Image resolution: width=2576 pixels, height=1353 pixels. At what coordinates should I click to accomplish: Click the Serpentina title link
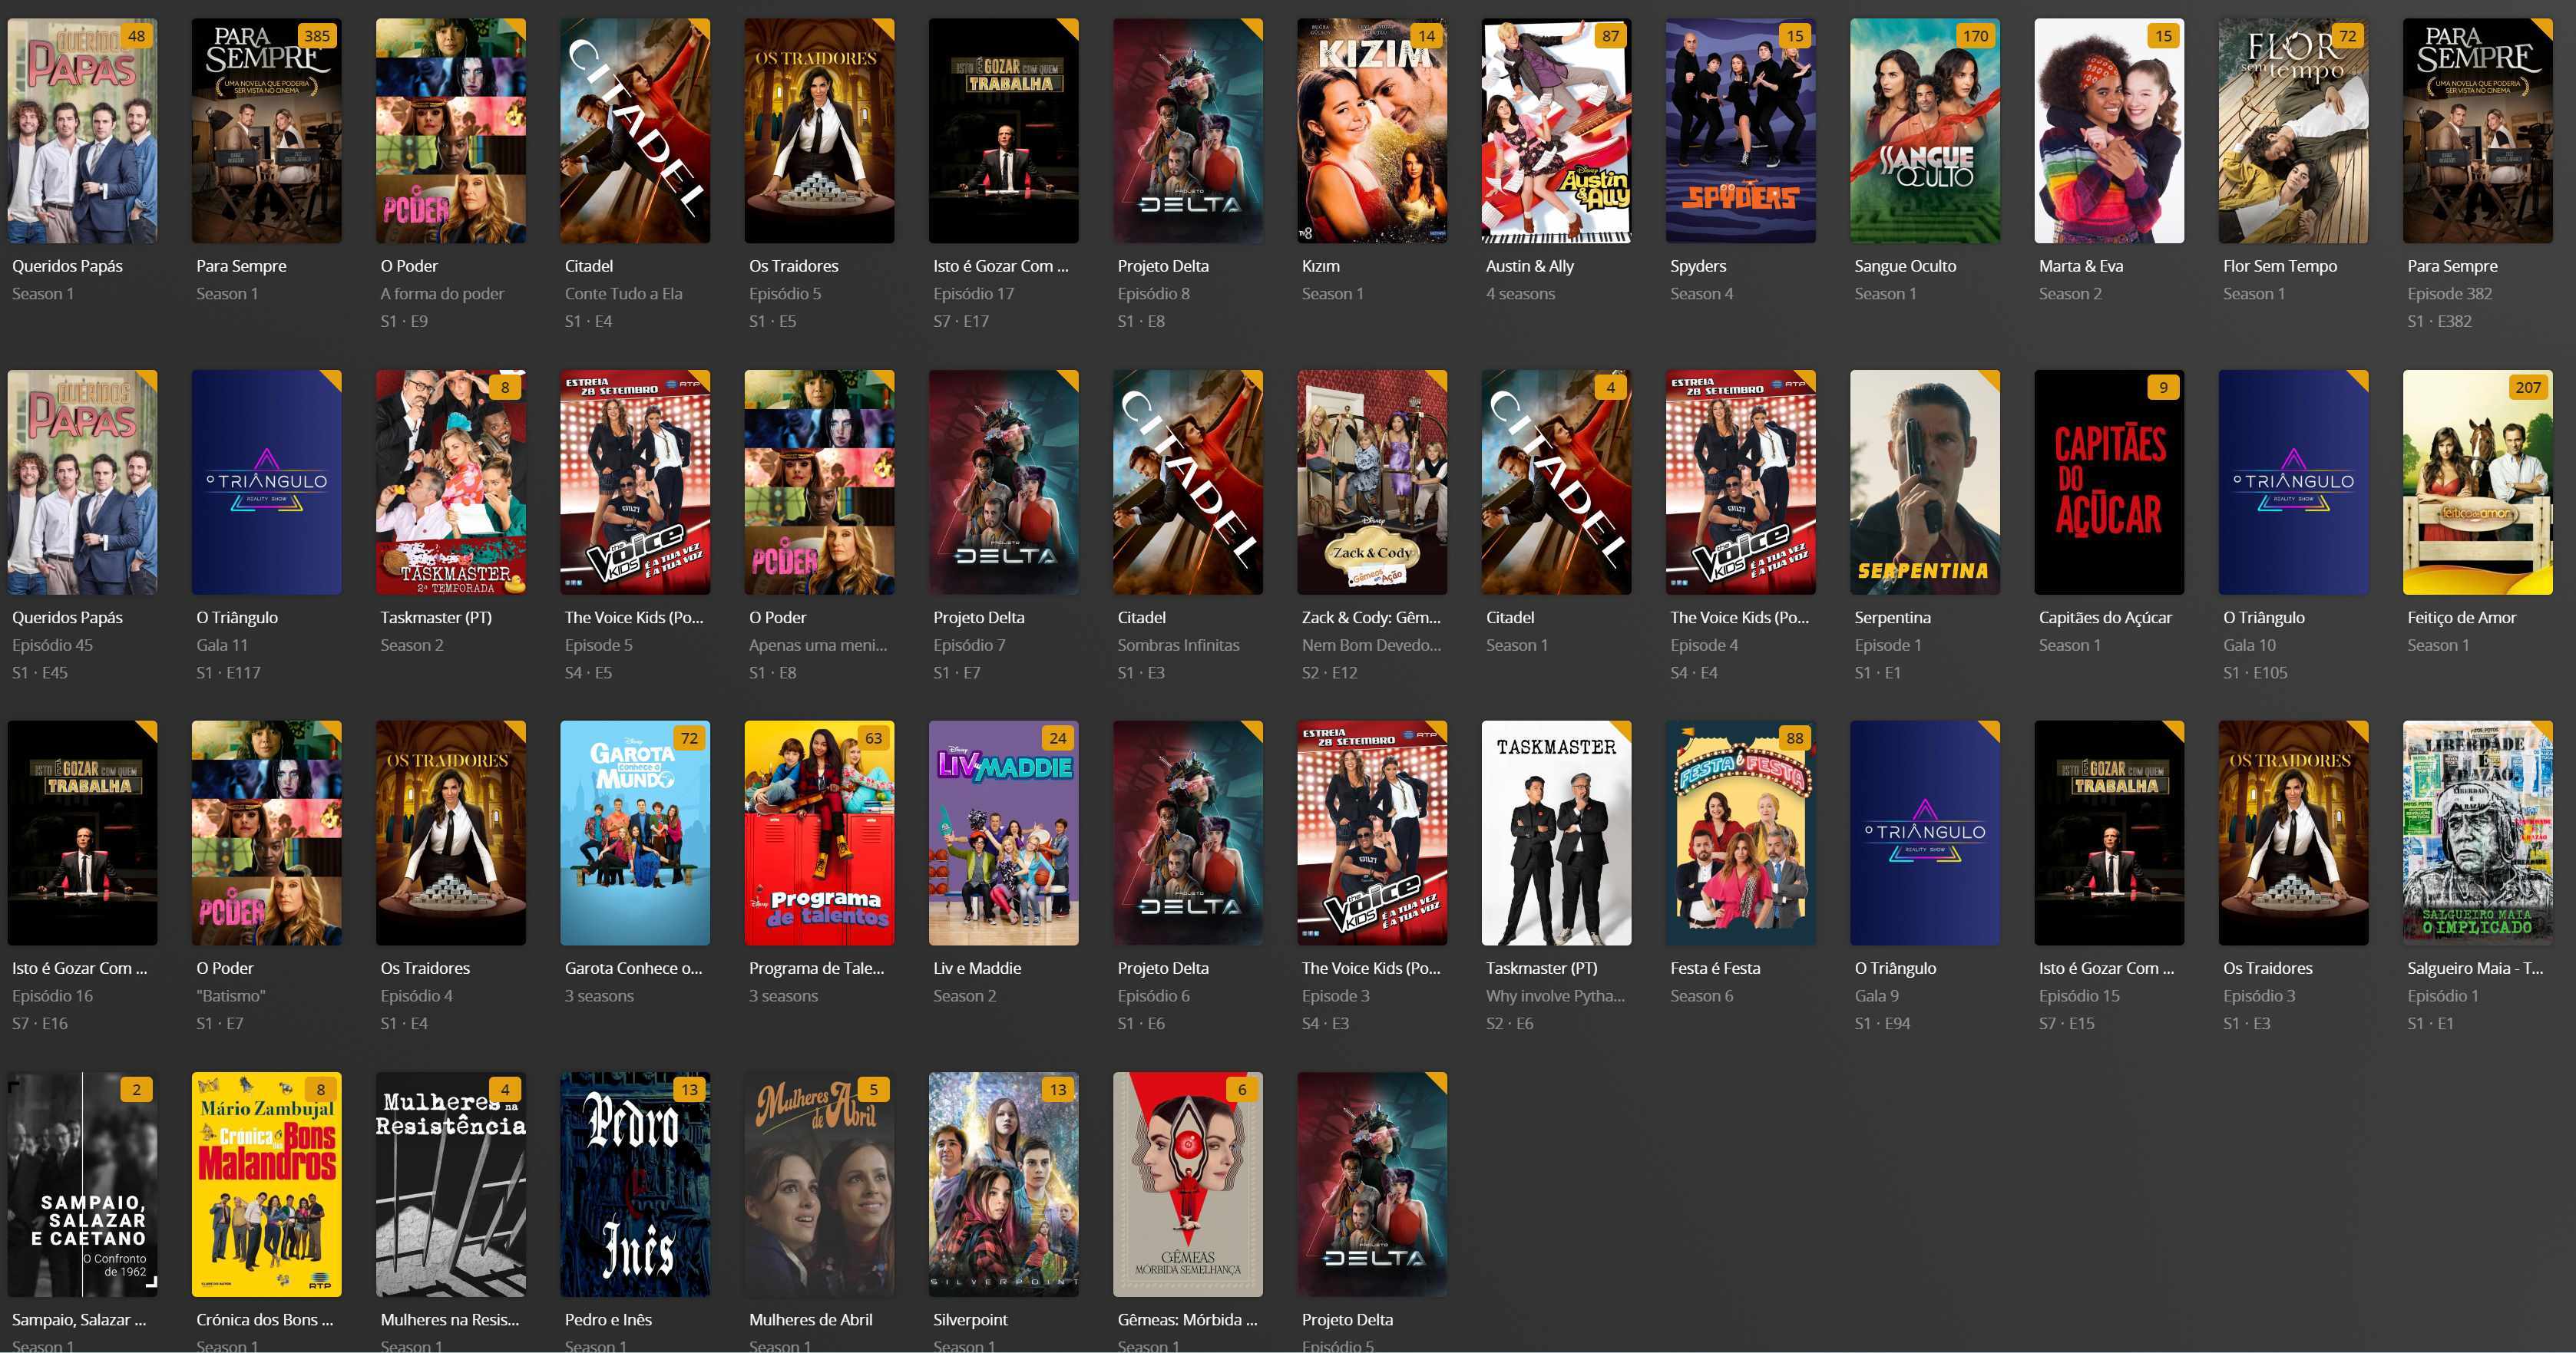click(1892, 618)
